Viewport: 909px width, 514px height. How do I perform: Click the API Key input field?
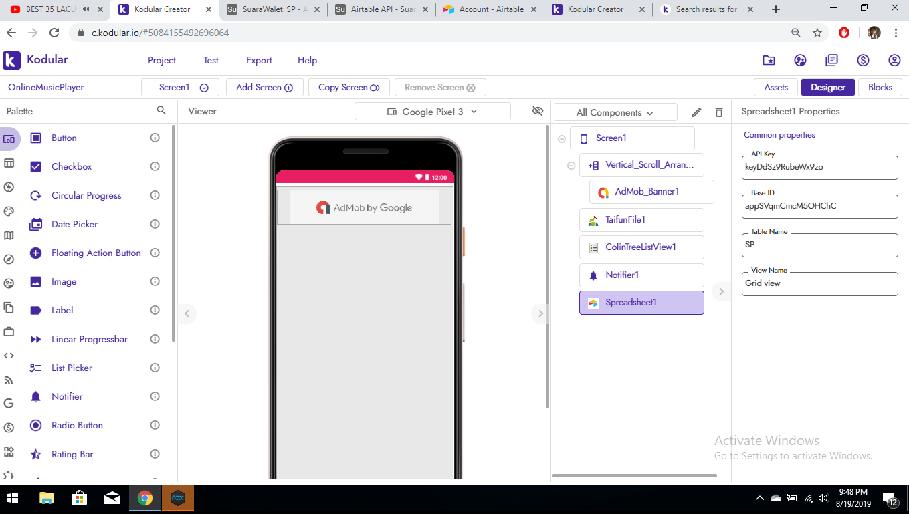(x=819, y=168)
